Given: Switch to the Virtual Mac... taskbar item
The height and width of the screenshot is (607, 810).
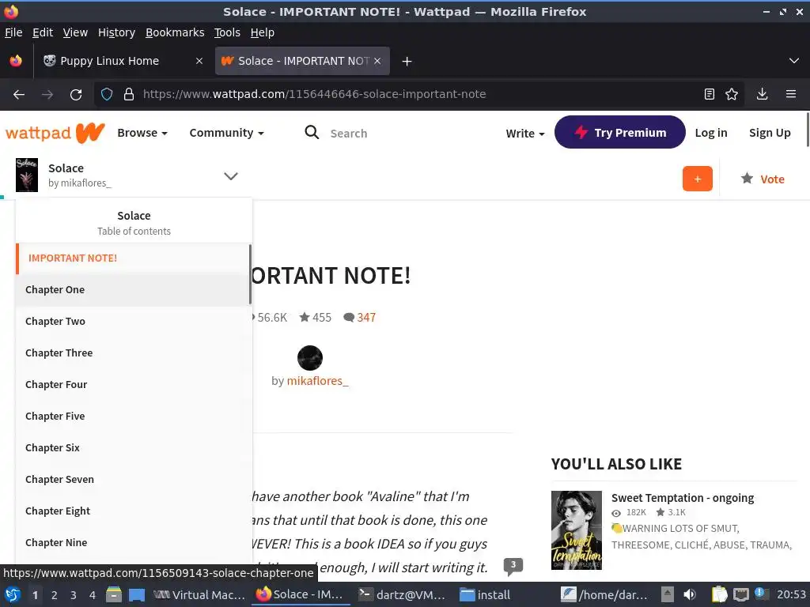Looking at the screenshot, I should pyautogui.click(x=199, y=594).
